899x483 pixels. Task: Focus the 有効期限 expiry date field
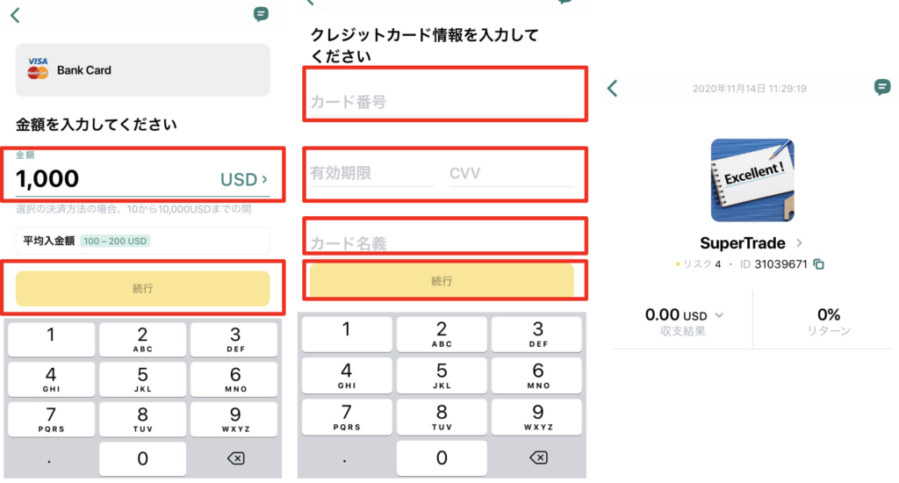tap(371, 173)
